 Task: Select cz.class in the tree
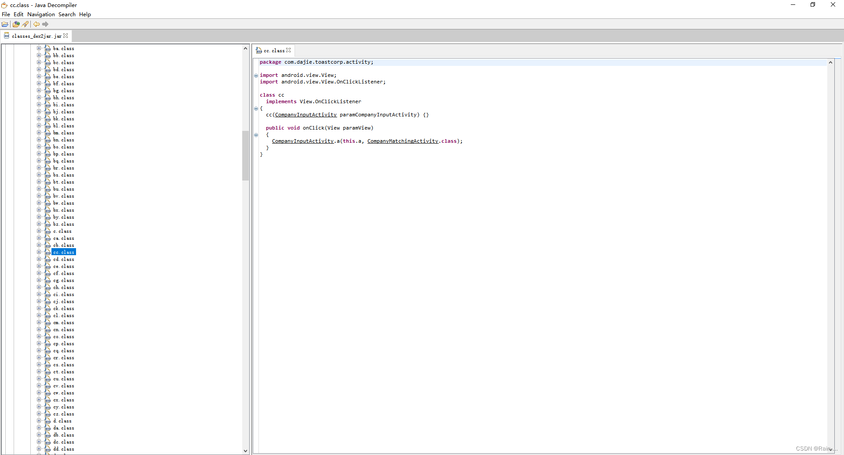64,414
